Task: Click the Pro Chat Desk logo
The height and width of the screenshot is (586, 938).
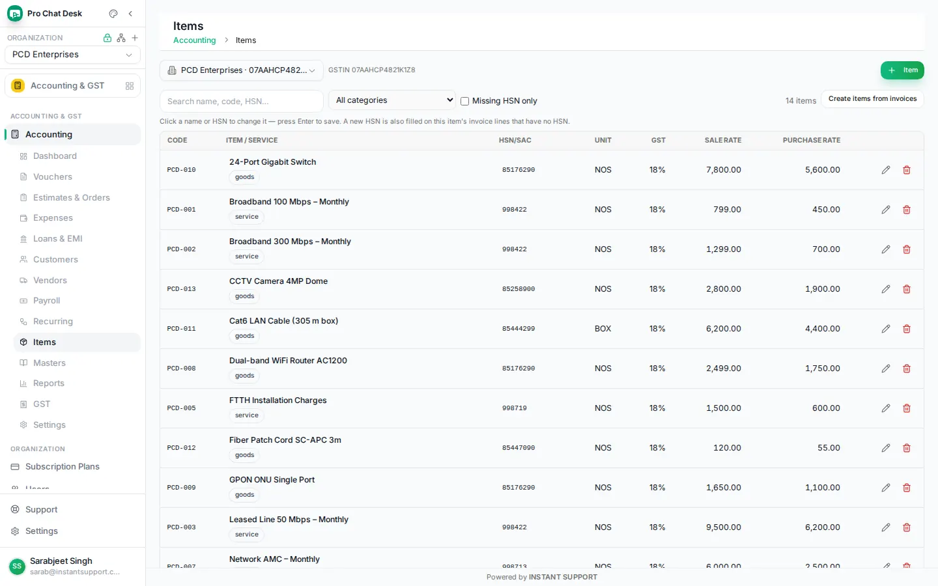Action: [14, 14]
